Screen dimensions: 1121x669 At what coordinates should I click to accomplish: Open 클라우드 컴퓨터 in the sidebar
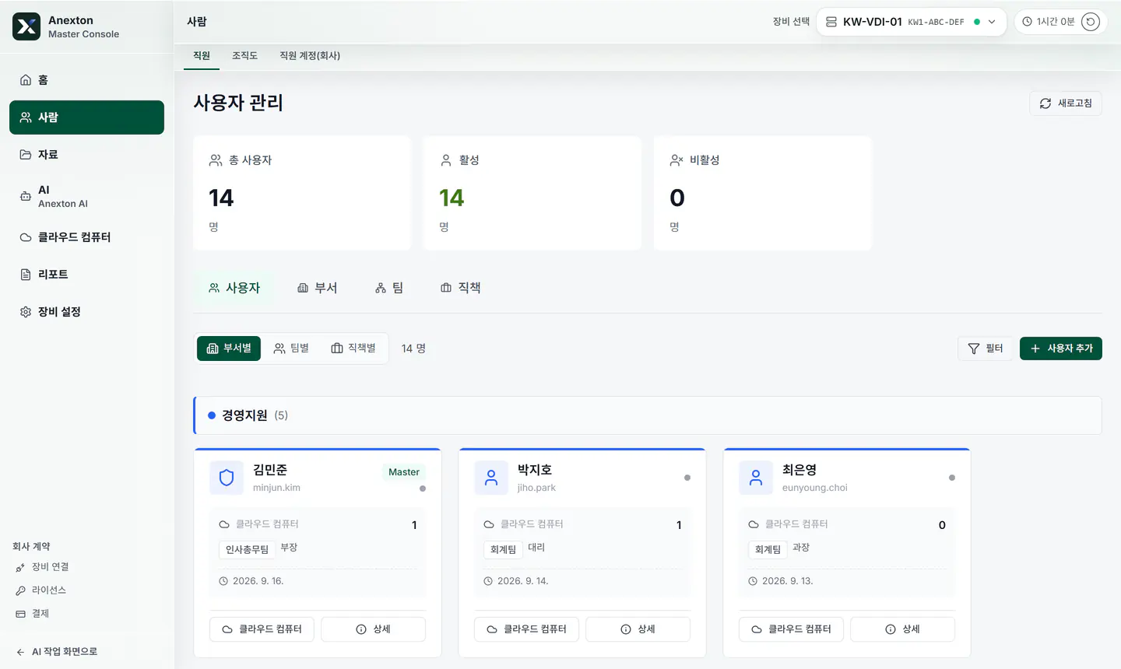click(86, 237)
